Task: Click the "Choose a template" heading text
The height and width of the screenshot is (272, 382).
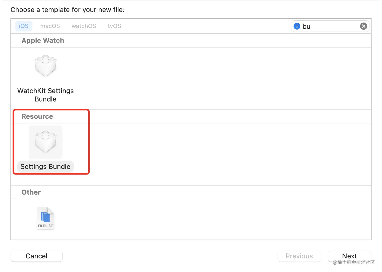Action: (68, 10)
